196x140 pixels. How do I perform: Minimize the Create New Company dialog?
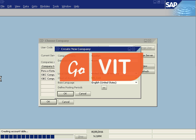(129, 49)
